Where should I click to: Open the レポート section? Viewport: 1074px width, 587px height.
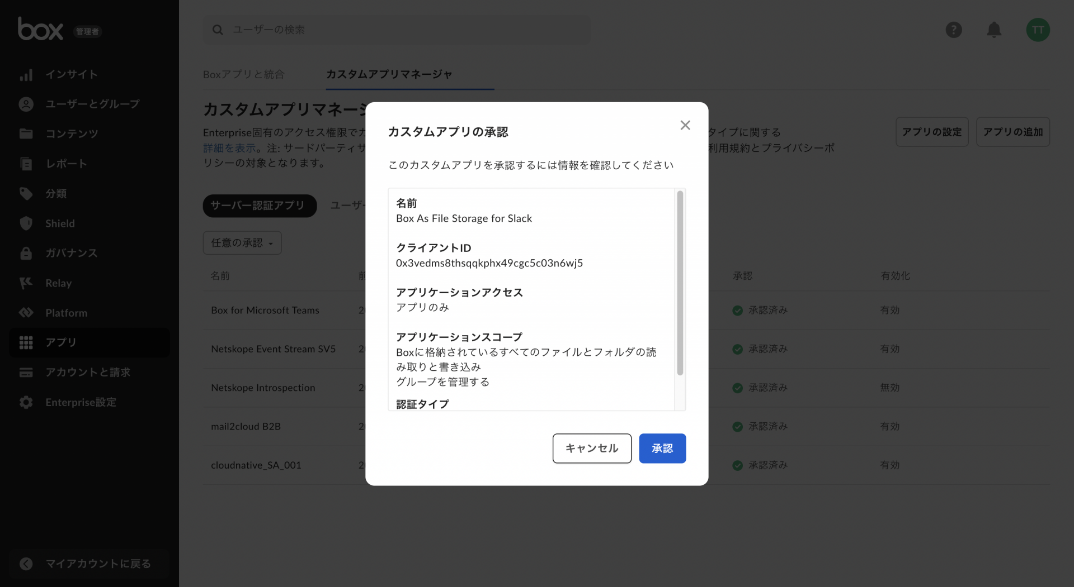click(x=66, y=164)
